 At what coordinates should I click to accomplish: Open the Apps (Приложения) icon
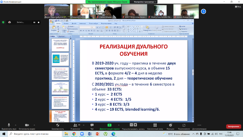coord(184,125)
